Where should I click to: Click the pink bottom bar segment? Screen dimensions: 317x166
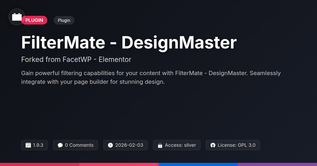119,164
